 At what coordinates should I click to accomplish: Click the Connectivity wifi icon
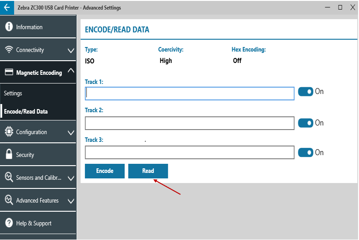tap(9, 50)
